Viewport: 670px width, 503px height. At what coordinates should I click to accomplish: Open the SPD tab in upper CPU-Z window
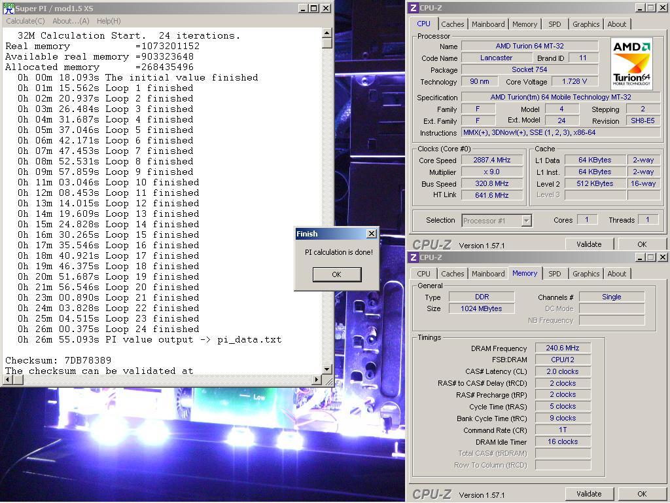coord(554,24)
